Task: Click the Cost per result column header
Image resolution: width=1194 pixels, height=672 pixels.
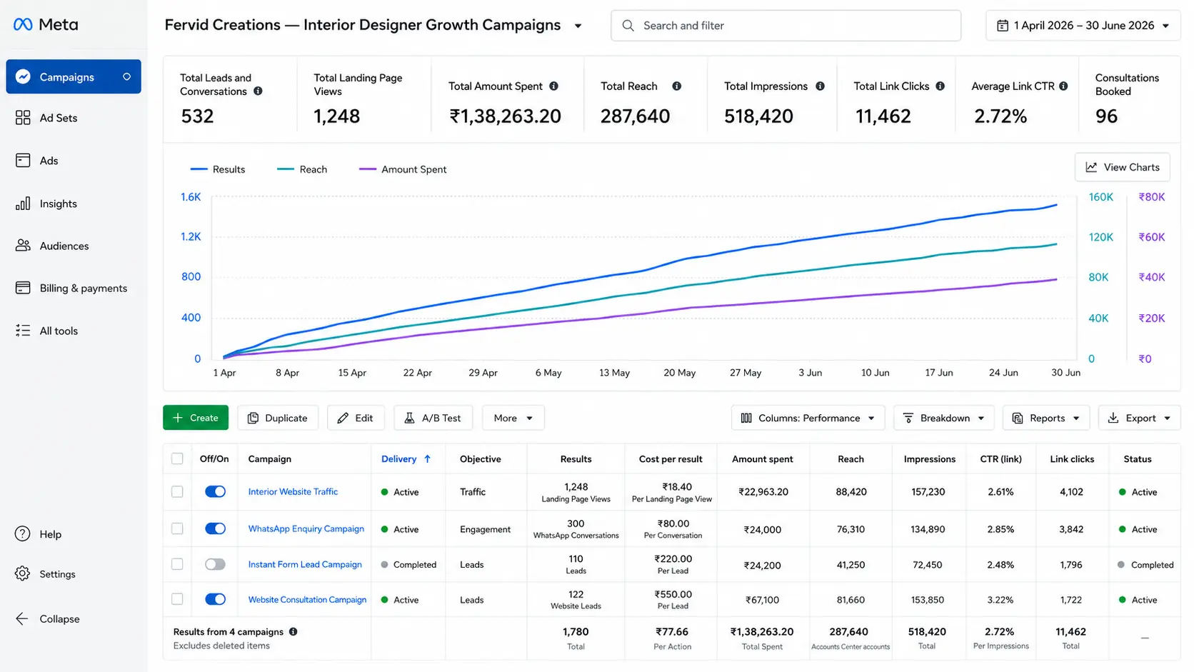Action: pyautogui.click(x=671, y=459)
